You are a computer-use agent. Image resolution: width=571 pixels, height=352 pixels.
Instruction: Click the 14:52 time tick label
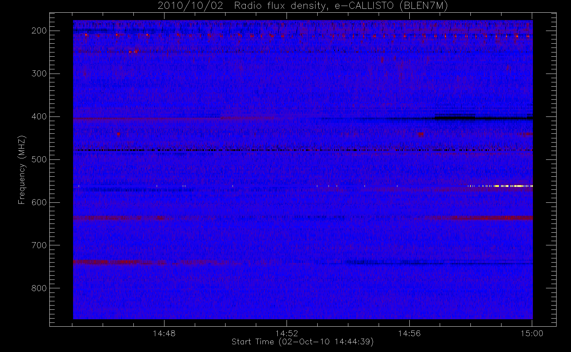[287, 333]
